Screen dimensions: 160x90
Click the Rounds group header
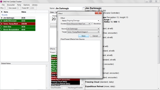[x=4, y=15]
